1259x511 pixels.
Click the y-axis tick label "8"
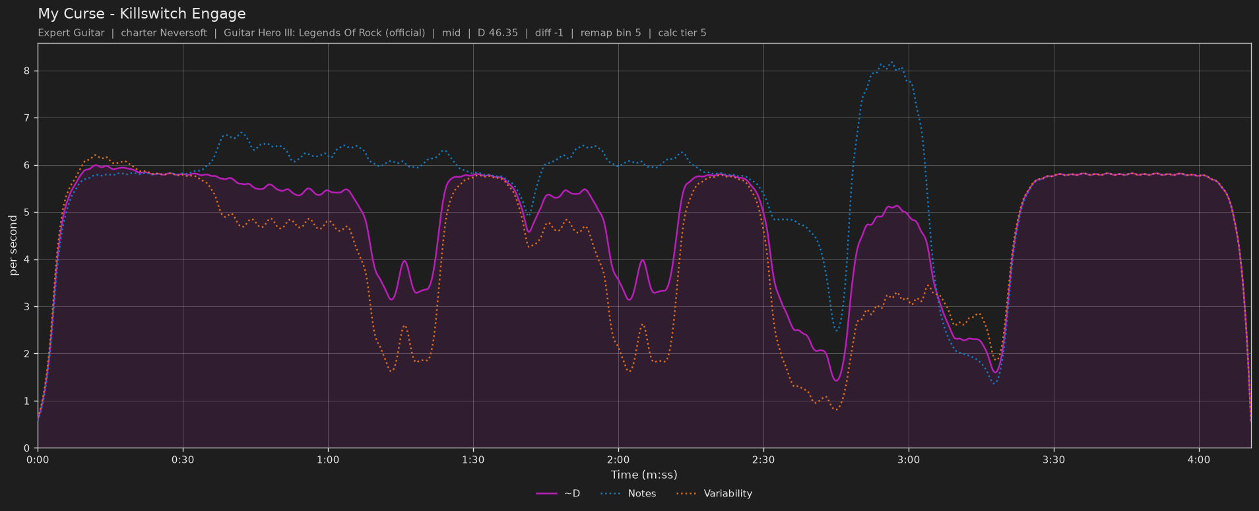(x=27, y=71)
